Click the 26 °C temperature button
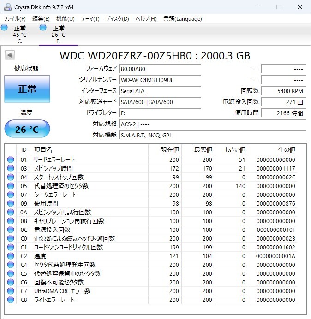Viewport: 311px width, 319px height. (27, 129)
